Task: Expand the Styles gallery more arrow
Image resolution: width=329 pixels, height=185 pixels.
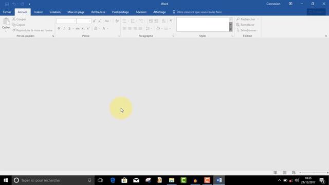Action: (231, 30)
